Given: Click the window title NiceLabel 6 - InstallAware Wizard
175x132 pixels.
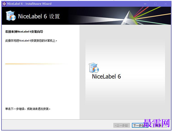Looking at the screenshot, I should coord(29,4).
